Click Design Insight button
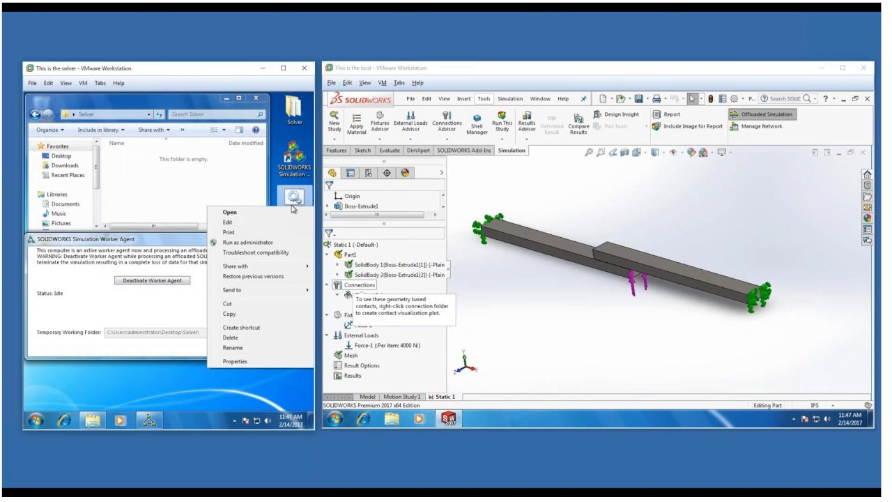 point(616,114)
